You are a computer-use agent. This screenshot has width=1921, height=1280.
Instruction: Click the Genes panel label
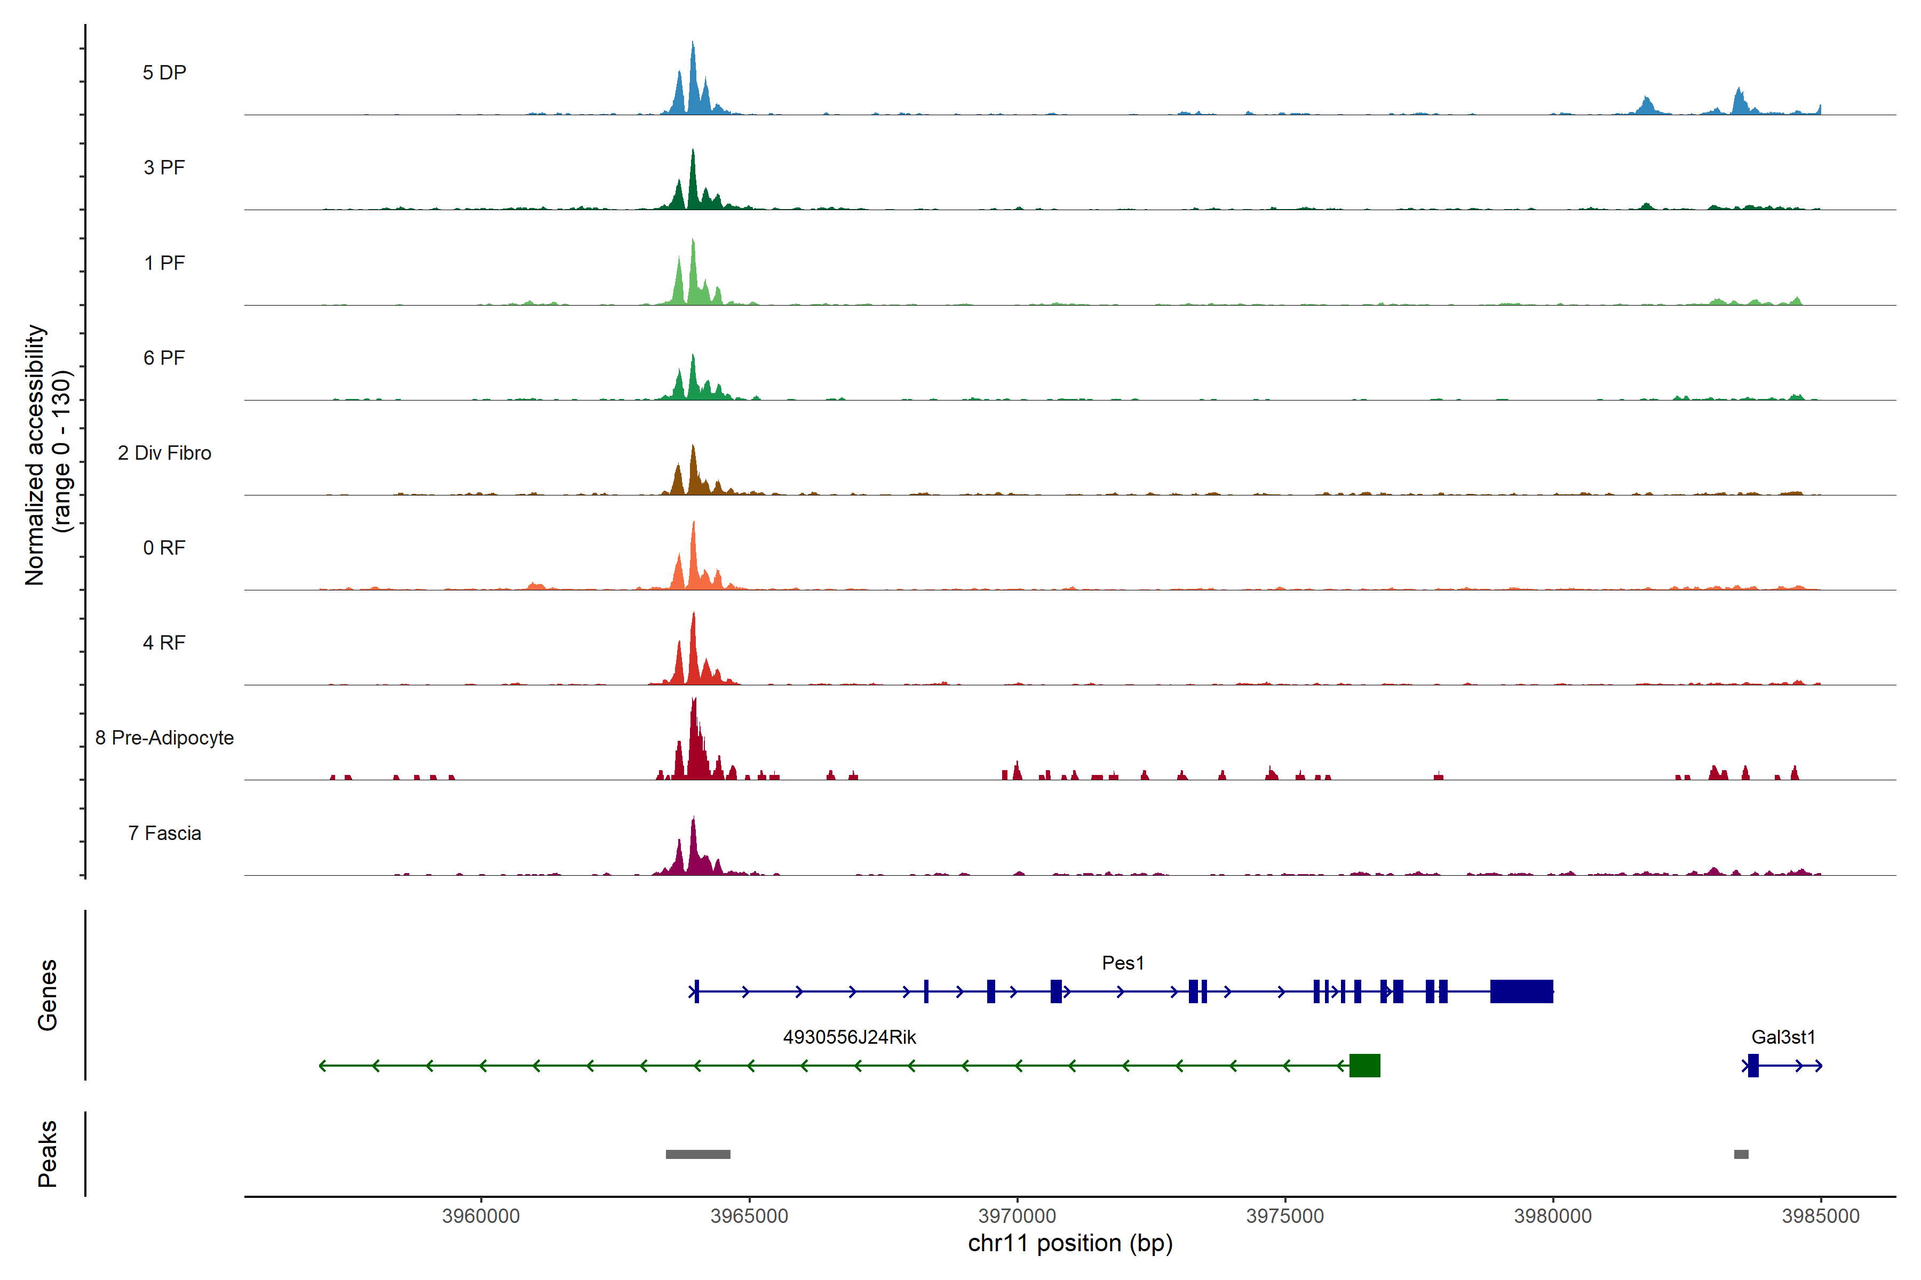(x=47, y=994)
